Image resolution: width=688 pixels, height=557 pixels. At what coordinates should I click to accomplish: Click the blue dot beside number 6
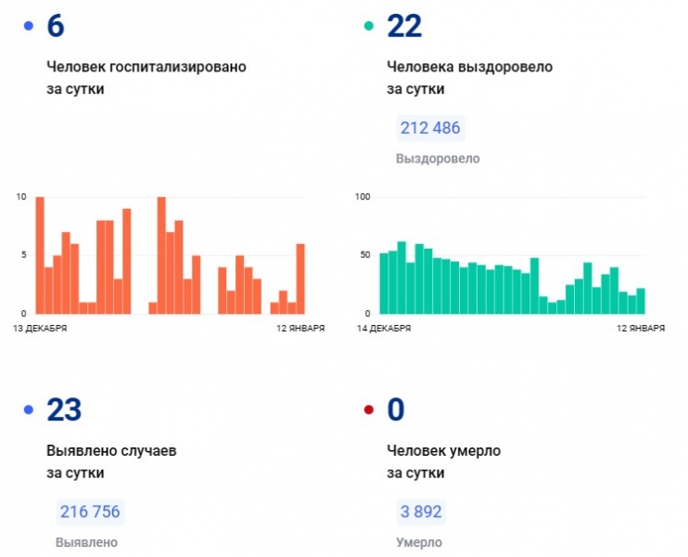click(30, 27)
